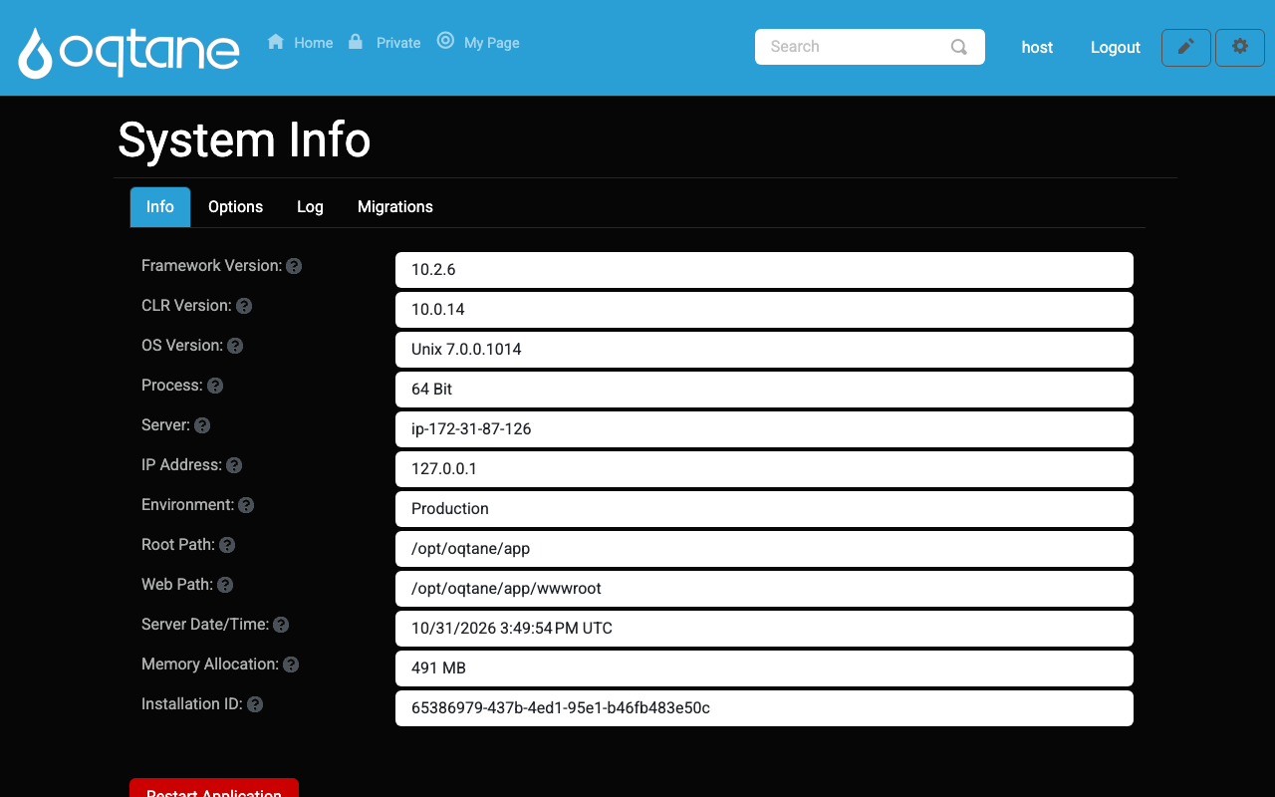
Task: Click the Server field ip-172-31-87-126
Action: (764, 429)
